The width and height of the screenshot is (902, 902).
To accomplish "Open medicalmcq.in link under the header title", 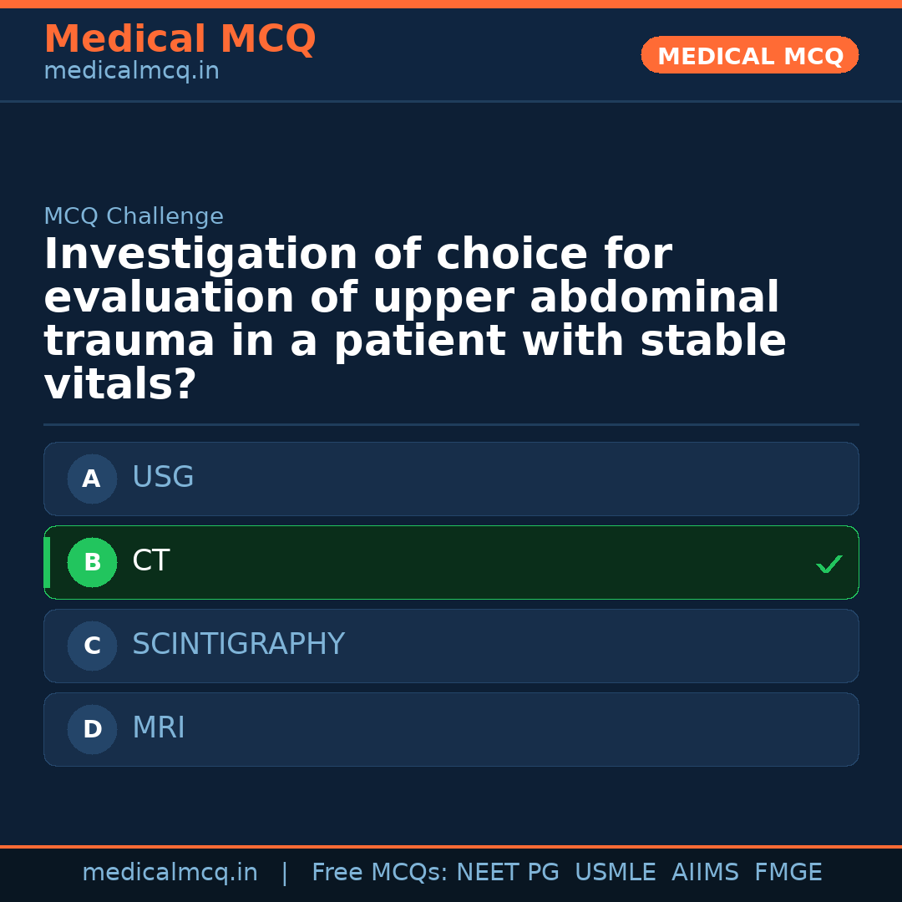I will click(x=131, y=72).
